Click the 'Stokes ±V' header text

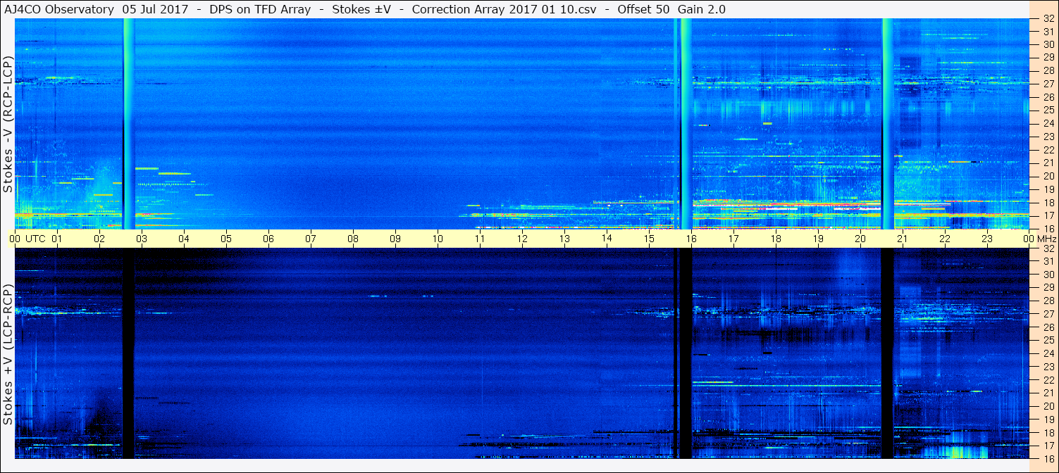click(x=361, y=9)
